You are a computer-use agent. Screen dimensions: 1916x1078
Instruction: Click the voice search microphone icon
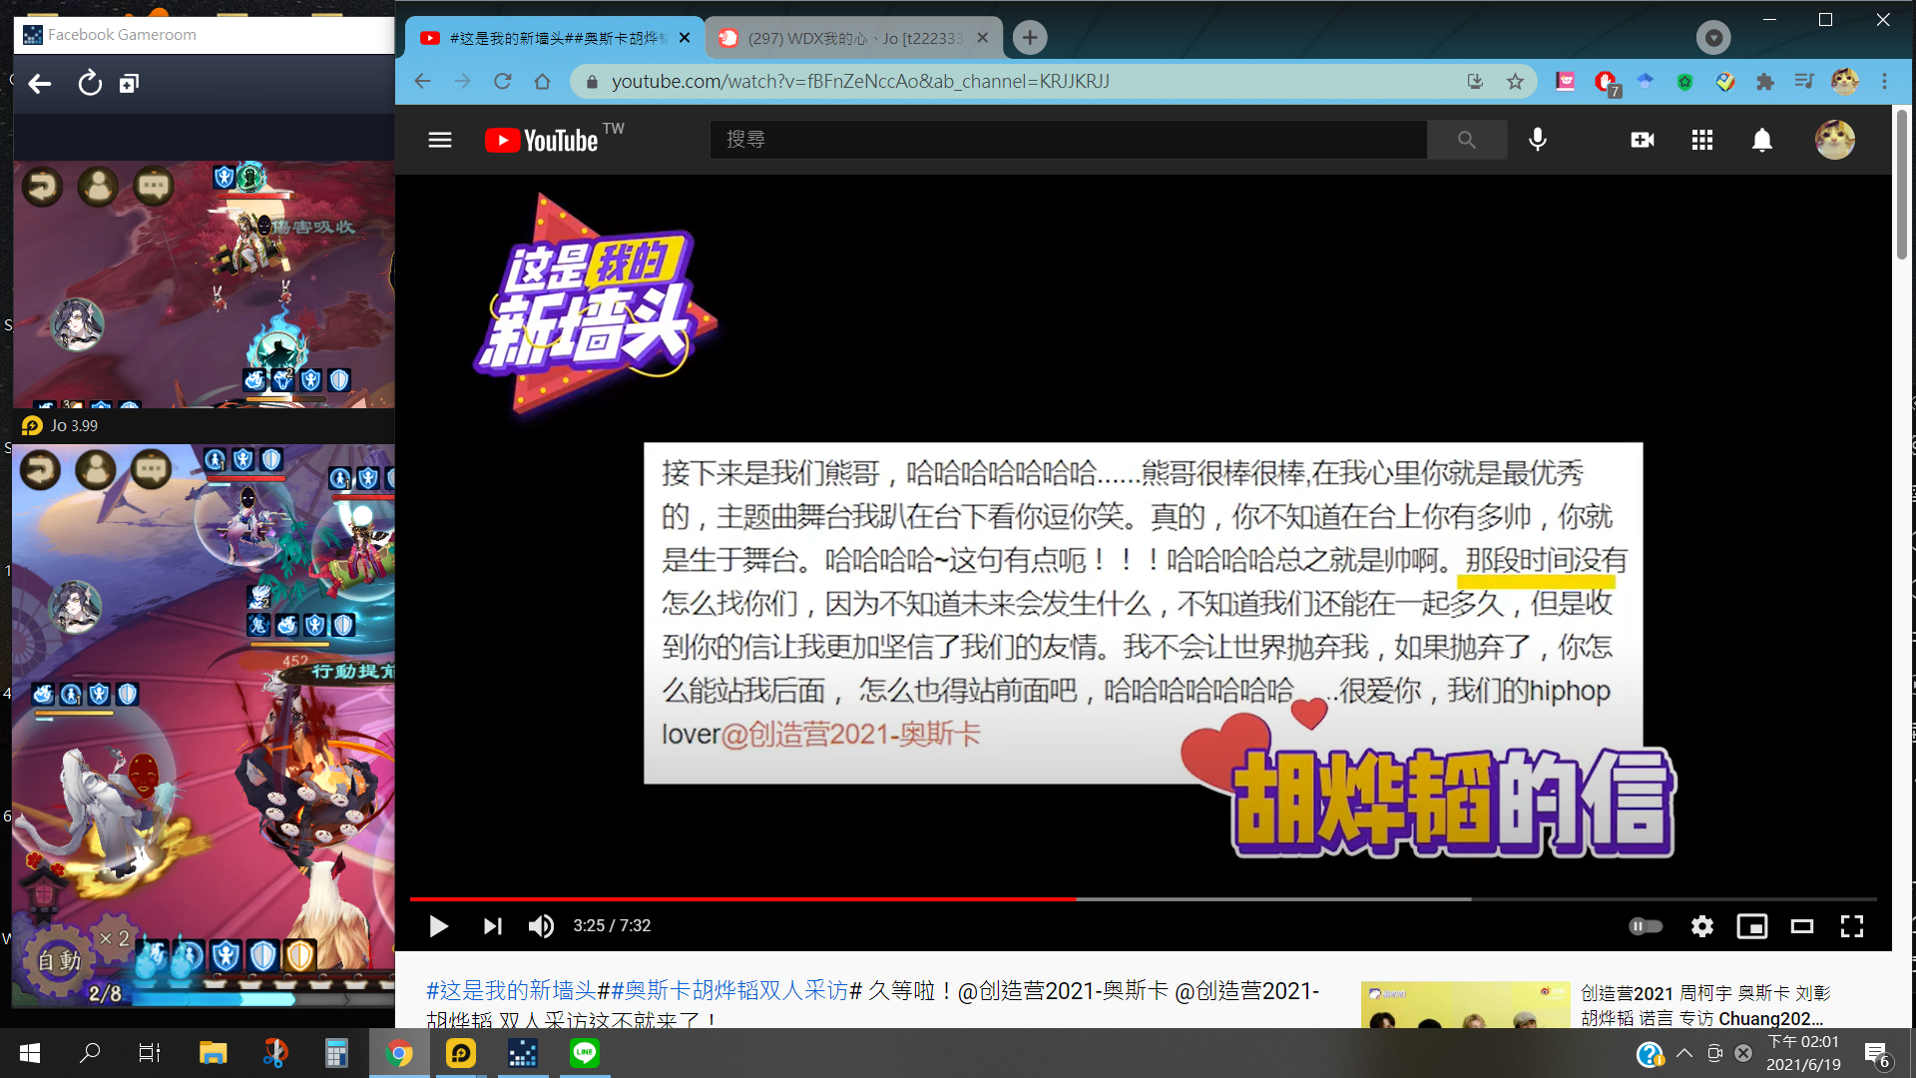1538,140
